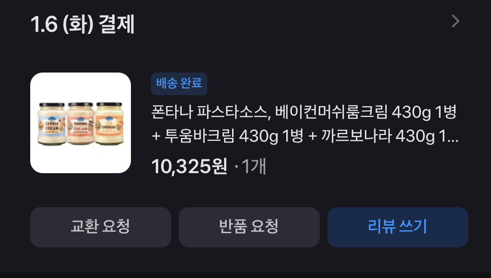This screenshot has width=491, height=278.
Task: Tap the 베이컨머쉬룸크림 text in the title
Action: pyautogui.click(x=331, y=112)
